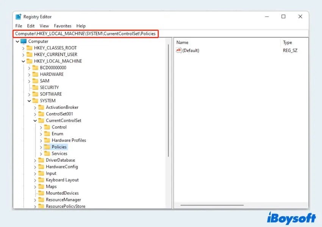Click the (Default) REG_SZ value icon
This screenshot has height=227, width=322.
[178, 50]
